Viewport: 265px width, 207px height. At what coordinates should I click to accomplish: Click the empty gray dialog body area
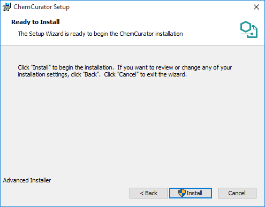tap(132, 125)
